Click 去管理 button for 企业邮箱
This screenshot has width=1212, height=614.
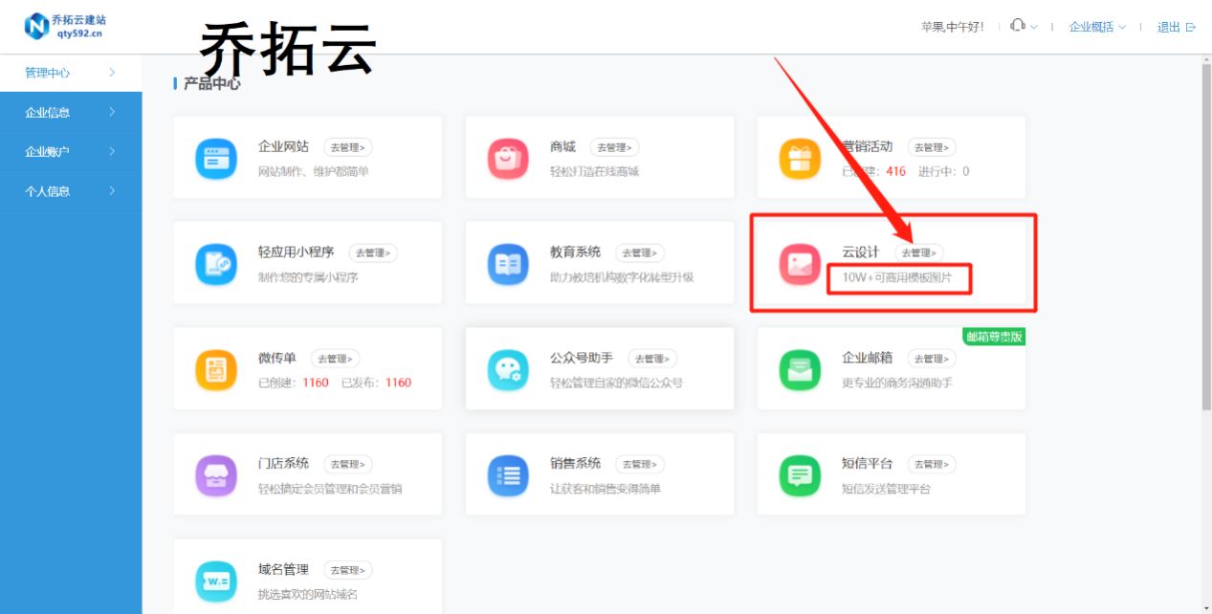(x=932, y=359)
